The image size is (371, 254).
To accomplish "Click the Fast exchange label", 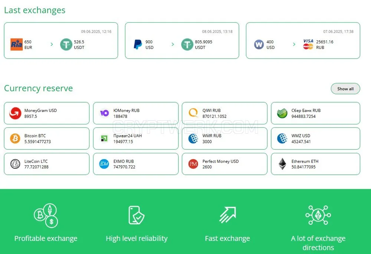I will tap(227, 238).
